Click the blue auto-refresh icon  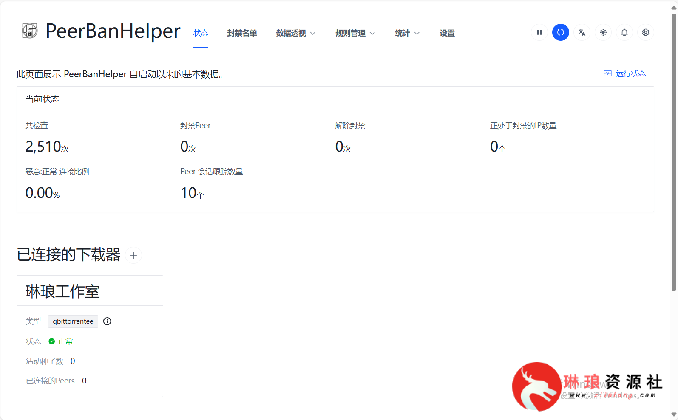pyautogui.click(x=561, y=32)
